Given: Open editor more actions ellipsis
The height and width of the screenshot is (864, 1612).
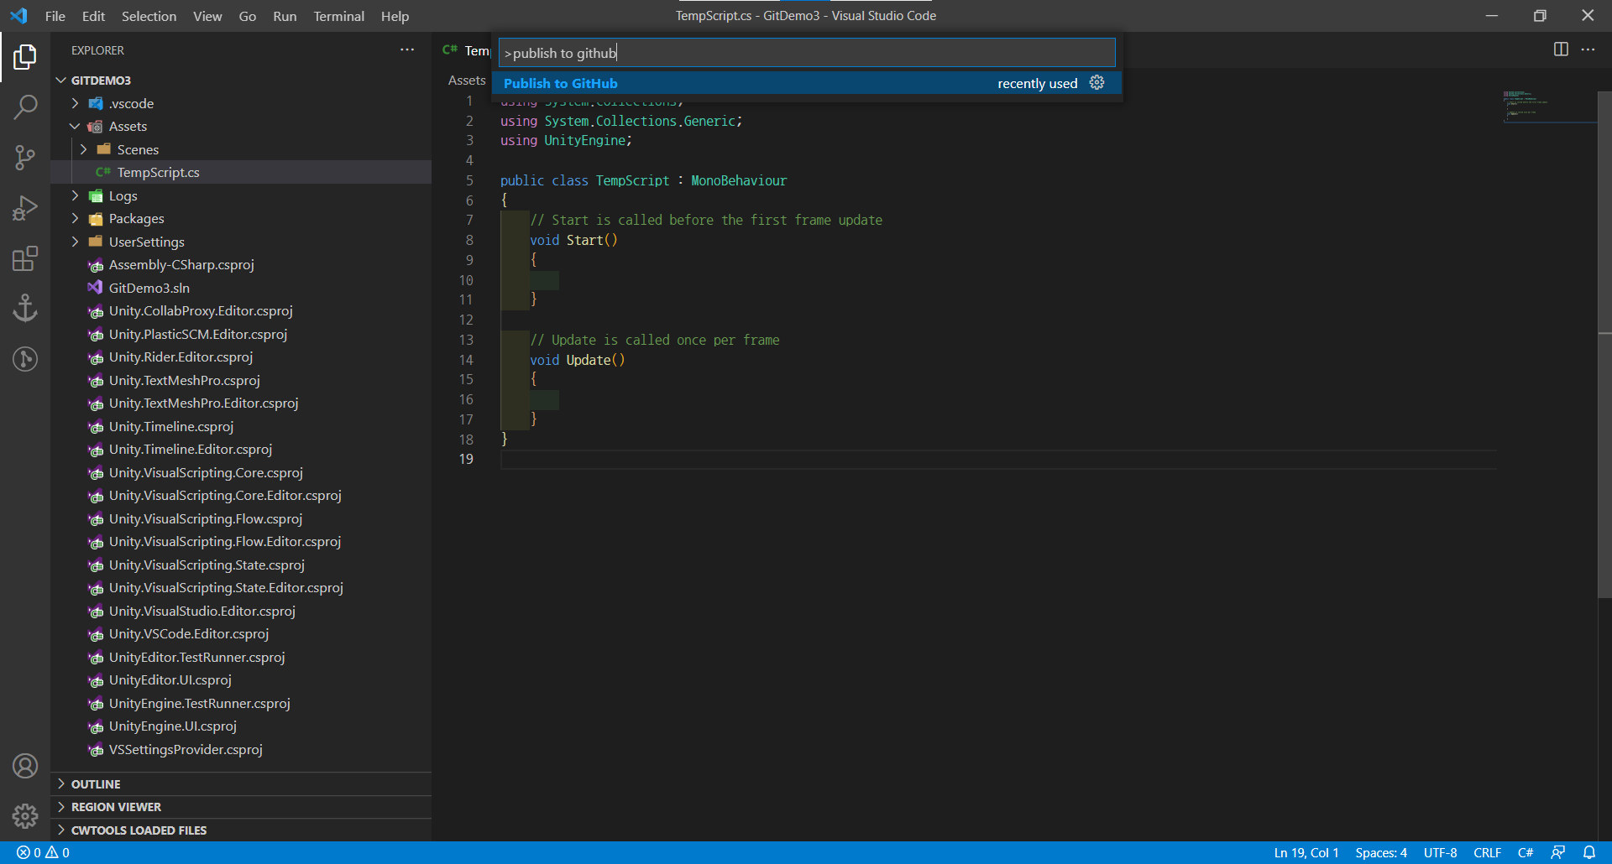Looking at the screenshot, I should 1588,49.
